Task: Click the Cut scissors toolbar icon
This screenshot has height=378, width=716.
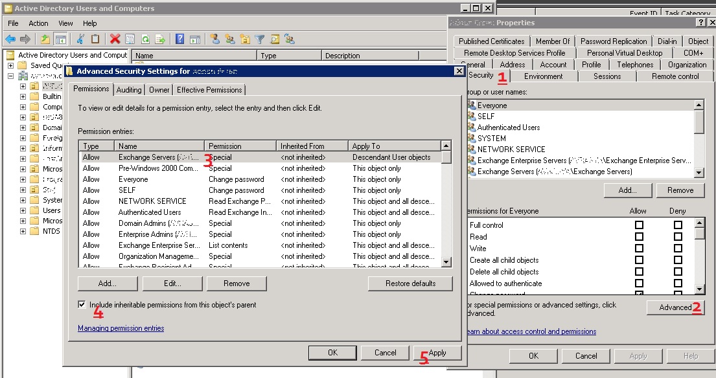Action: (x=80, y=39)
